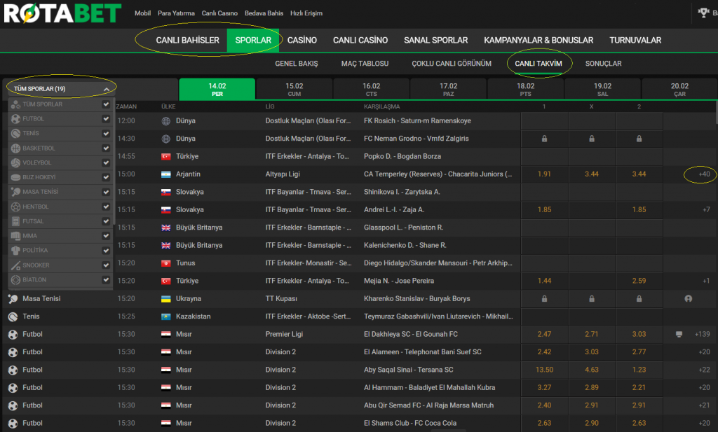Bet 2.59 on Jose Pereira
Viewport: 718px width, 432px height.
(639, 281)
